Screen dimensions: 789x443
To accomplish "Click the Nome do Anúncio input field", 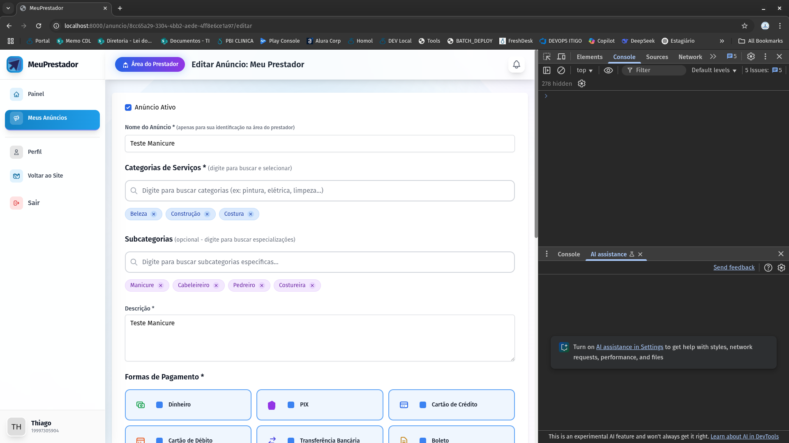I will pyautogui.click(x=320, y=144).
